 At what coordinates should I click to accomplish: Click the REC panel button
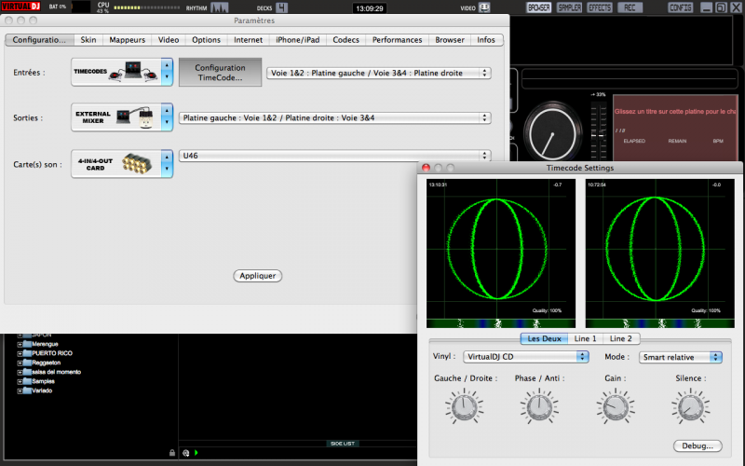click(x=630, y=7)
